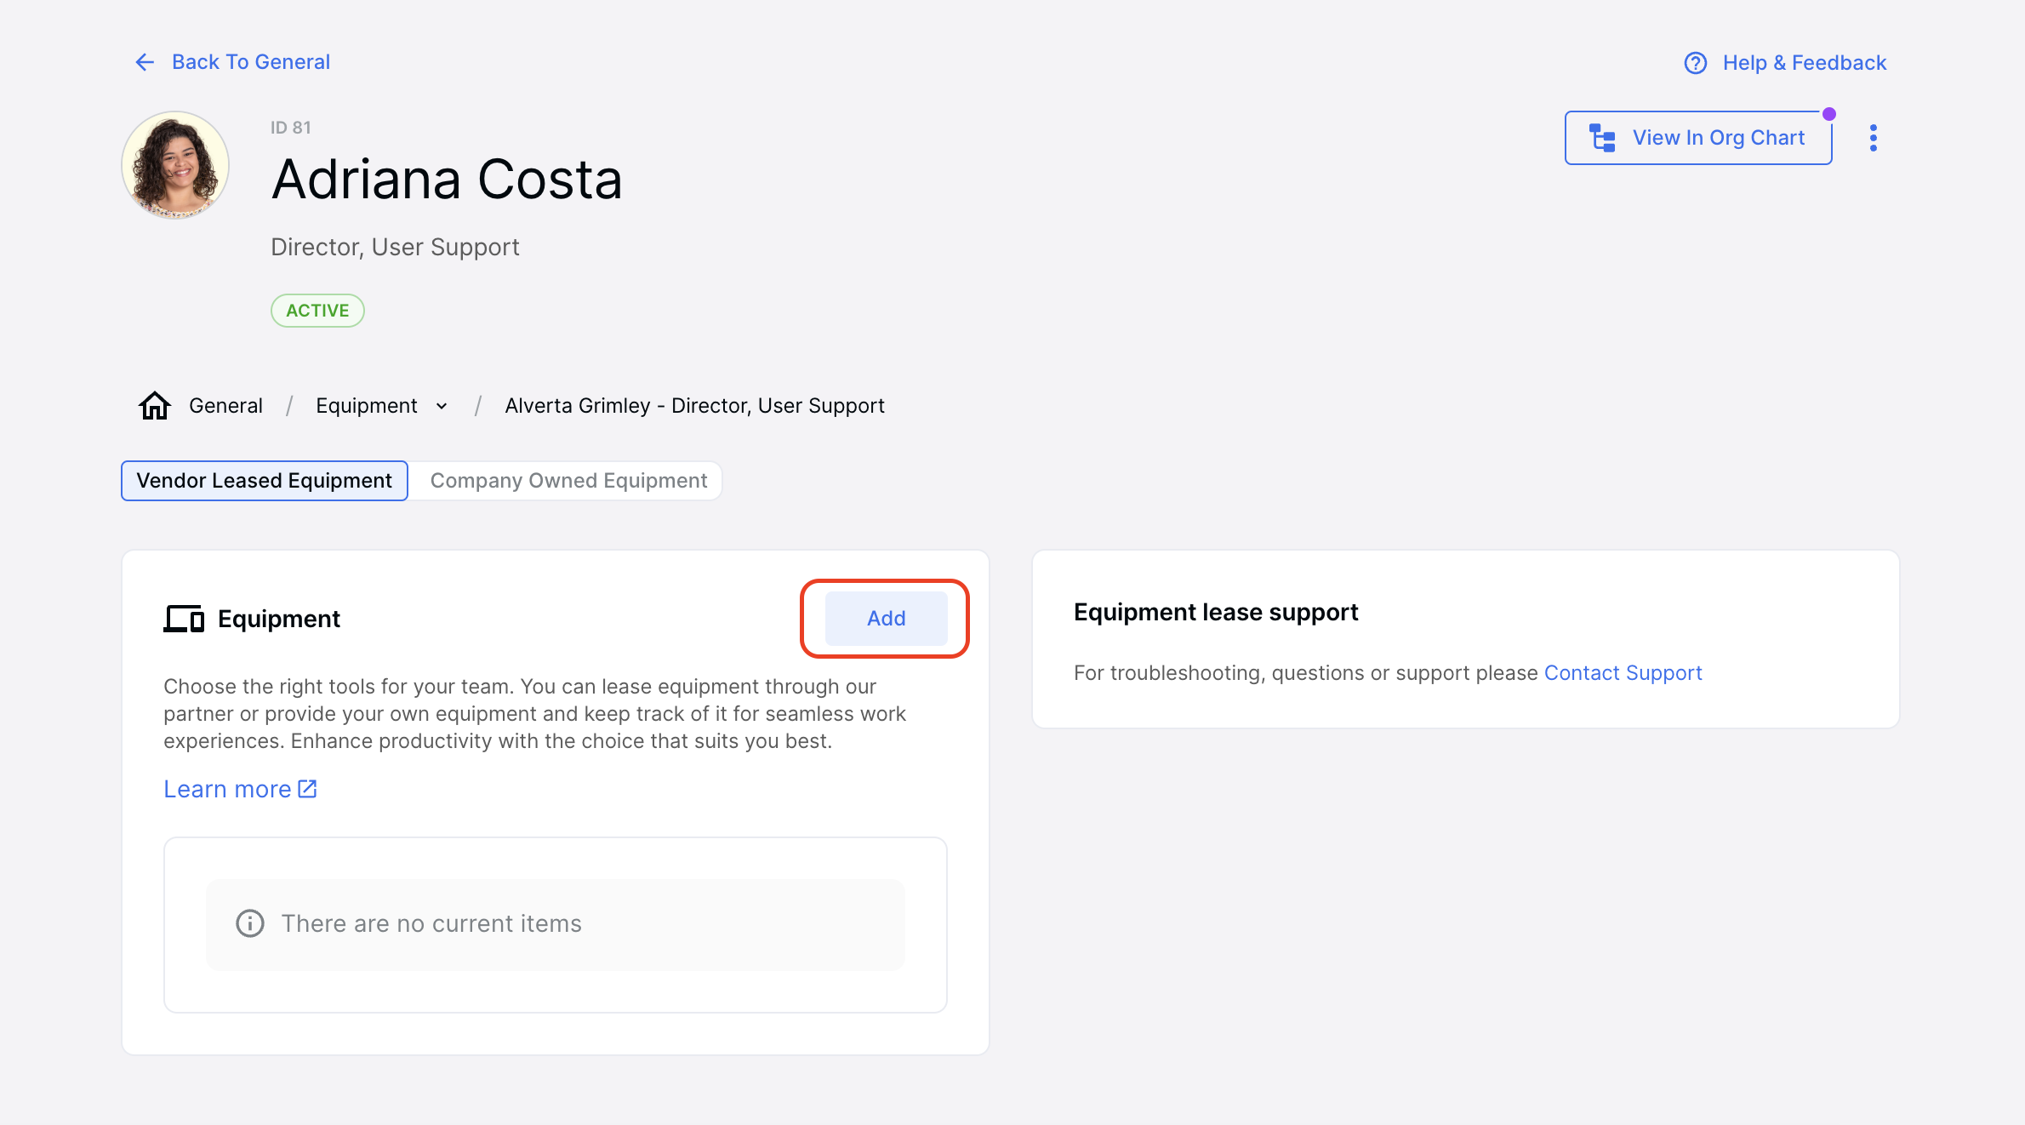This screenshot has height=1125, width=2025.
Task: Click the org chart hierarchy icon
Action: 1603,138
